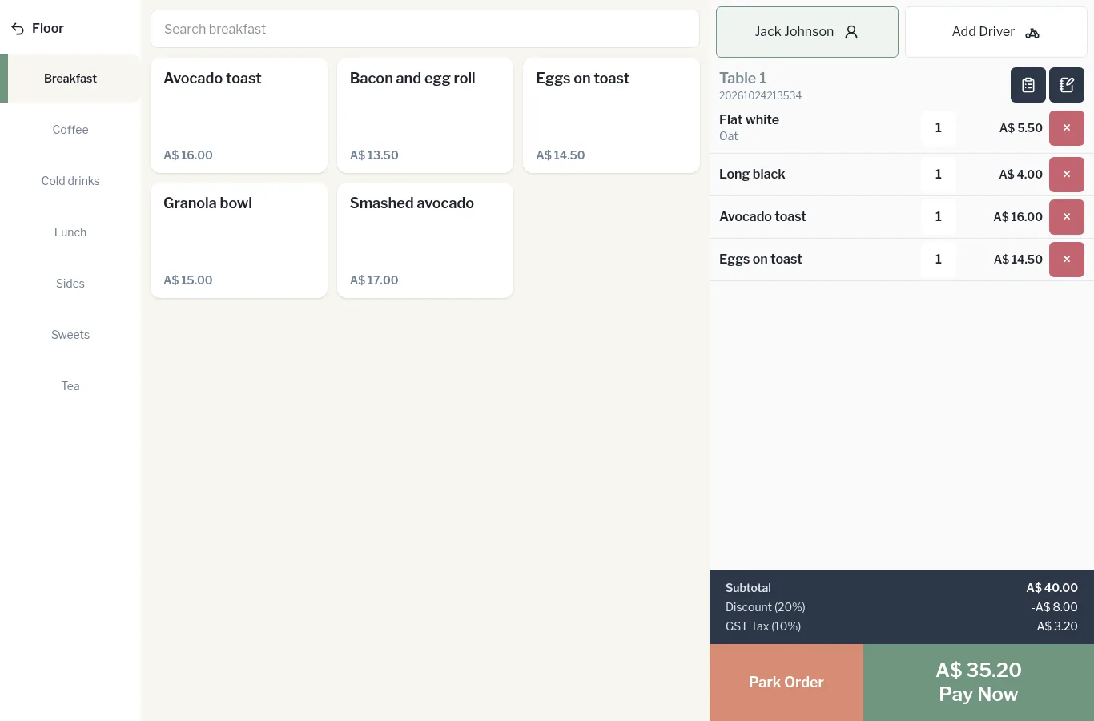The width and height of the screenshot is (1094, 721).
Task: Add Granola bowl to the order
Action: click(239, 240)
